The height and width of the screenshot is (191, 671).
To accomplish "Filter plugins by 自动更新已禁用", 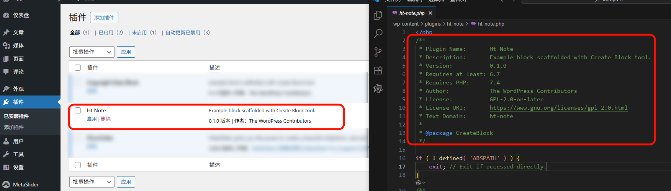I will (x=183, y=32).
